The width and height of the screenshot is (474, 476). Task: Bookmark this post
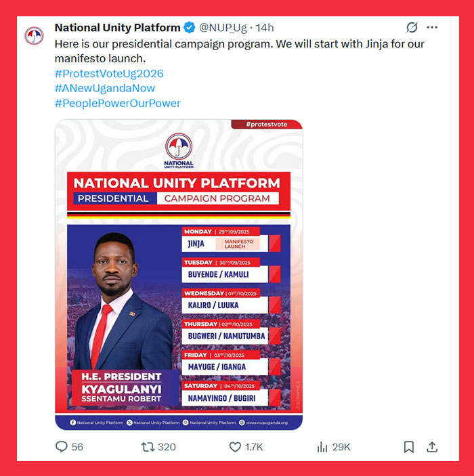tap(409, 447)
